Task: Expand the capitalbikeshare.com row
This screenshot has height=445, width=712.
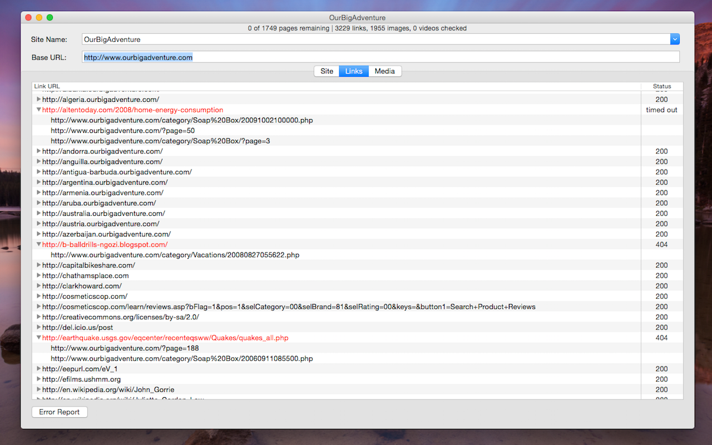Action: 38,265
